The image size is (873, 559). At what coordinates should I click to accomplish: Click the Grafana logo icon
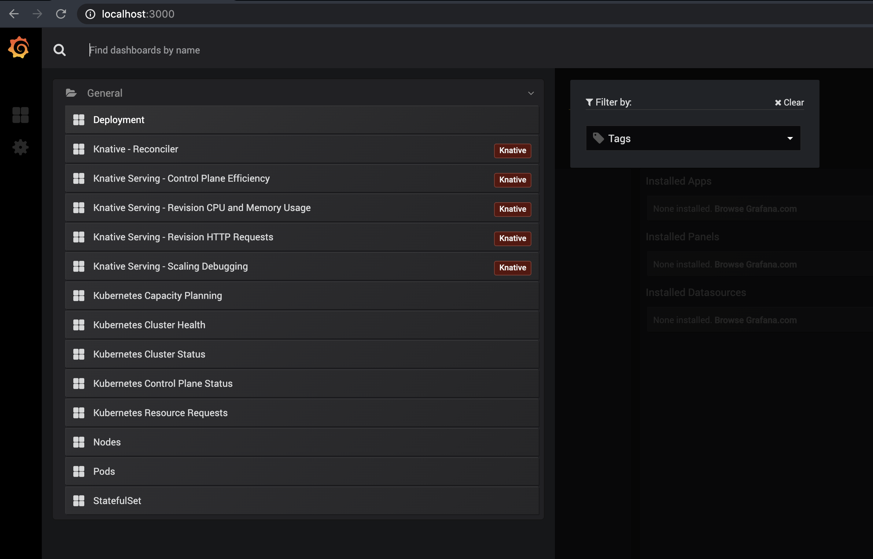pos(19,48)
